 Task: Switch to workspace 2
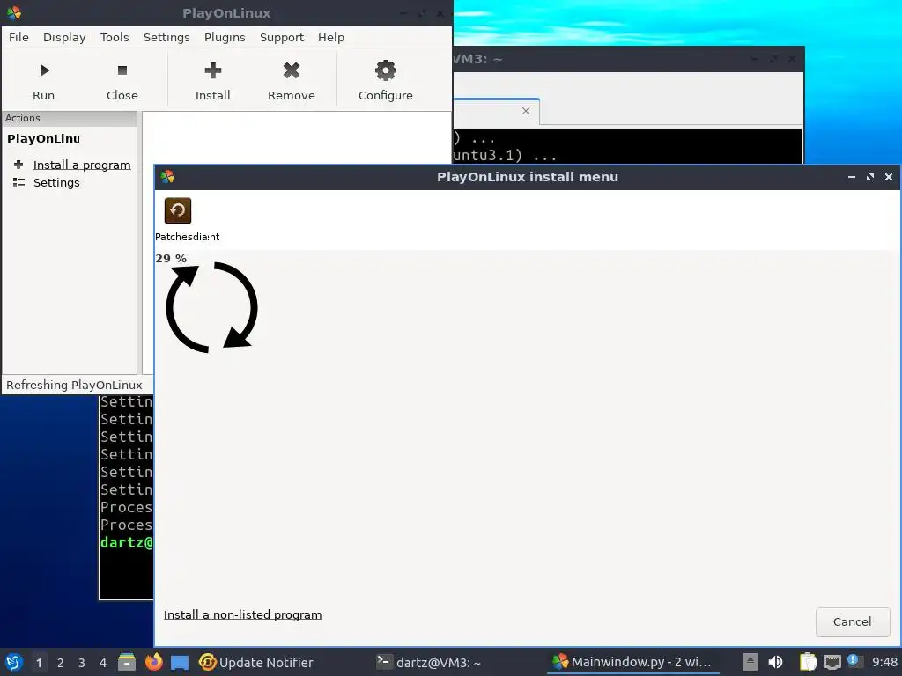(61, 663)
